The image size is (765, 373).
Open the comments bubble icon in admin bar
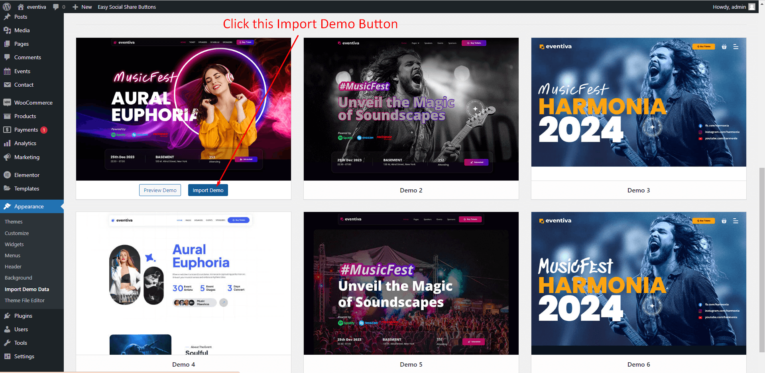click(56, 7)
